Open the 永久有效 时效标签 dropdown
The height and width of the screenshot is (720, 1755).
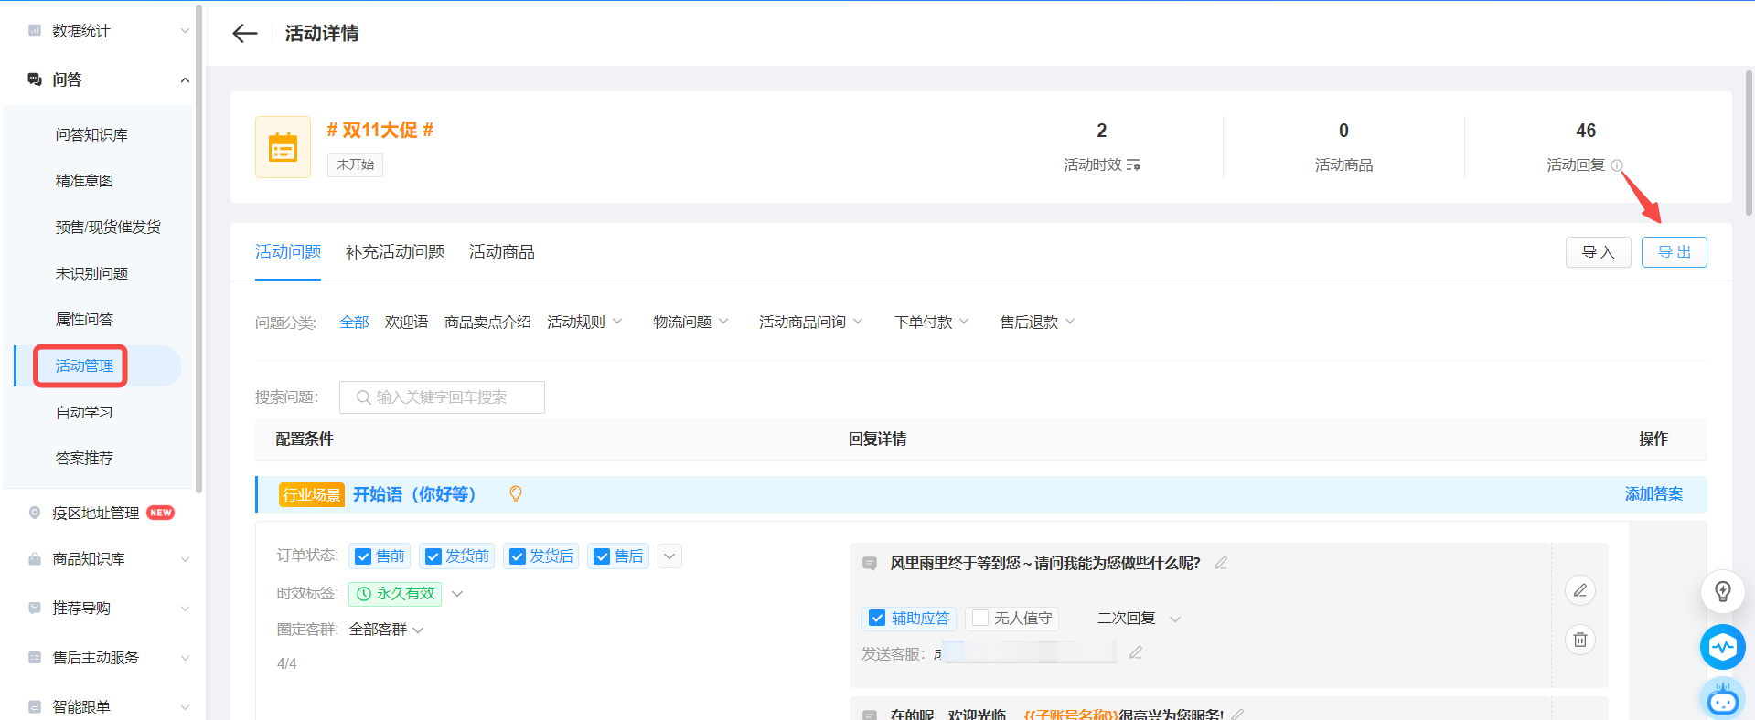coord(457,594)
